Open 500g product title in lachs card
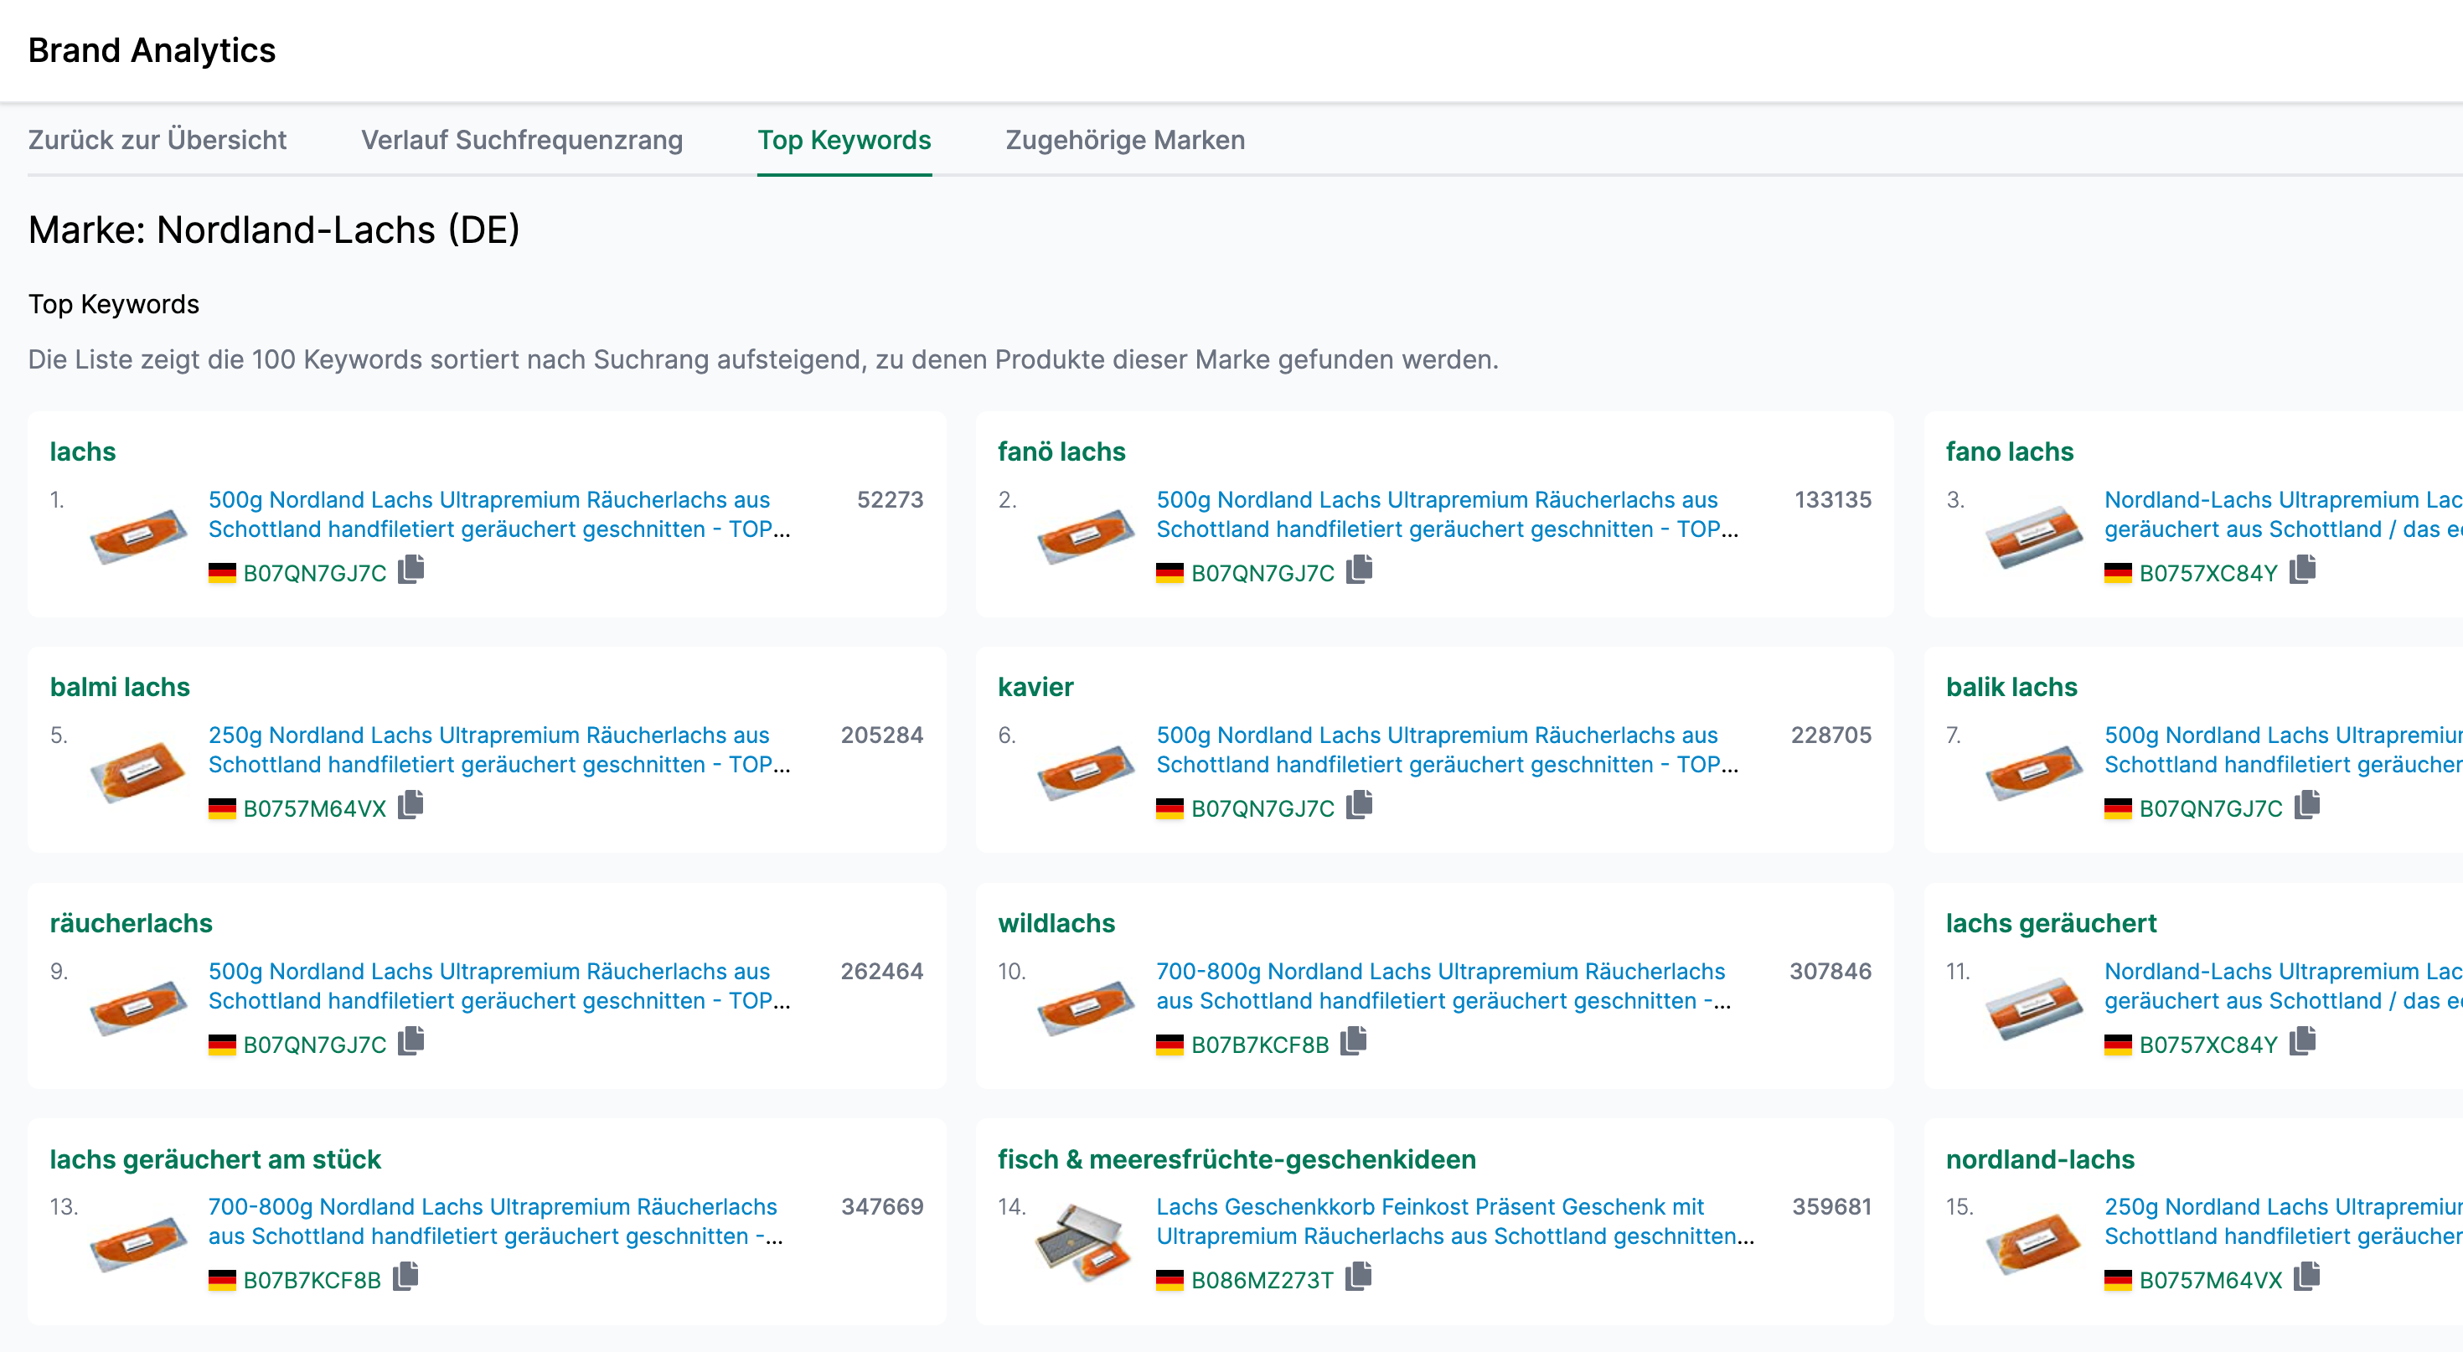 point(499,514)
